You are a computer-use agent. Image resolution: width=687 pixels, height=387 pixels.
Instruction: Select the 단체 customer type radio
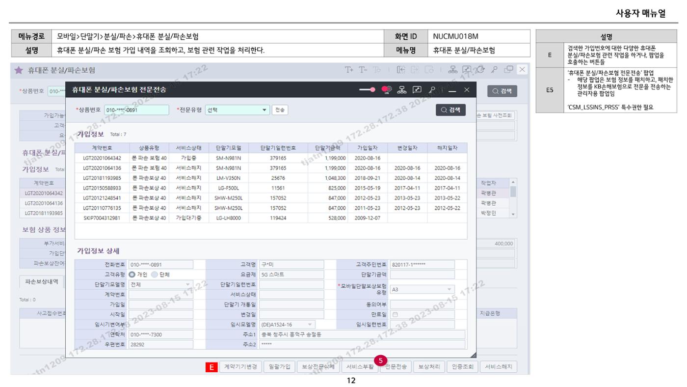(155, 274)
